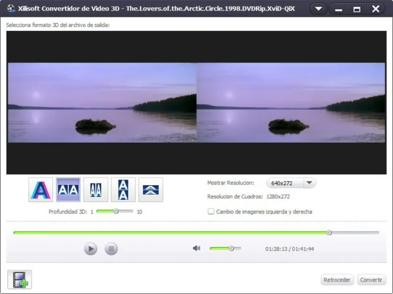Click the add video file icon
The width and height of the screenshot is (393, 294).
20,279
